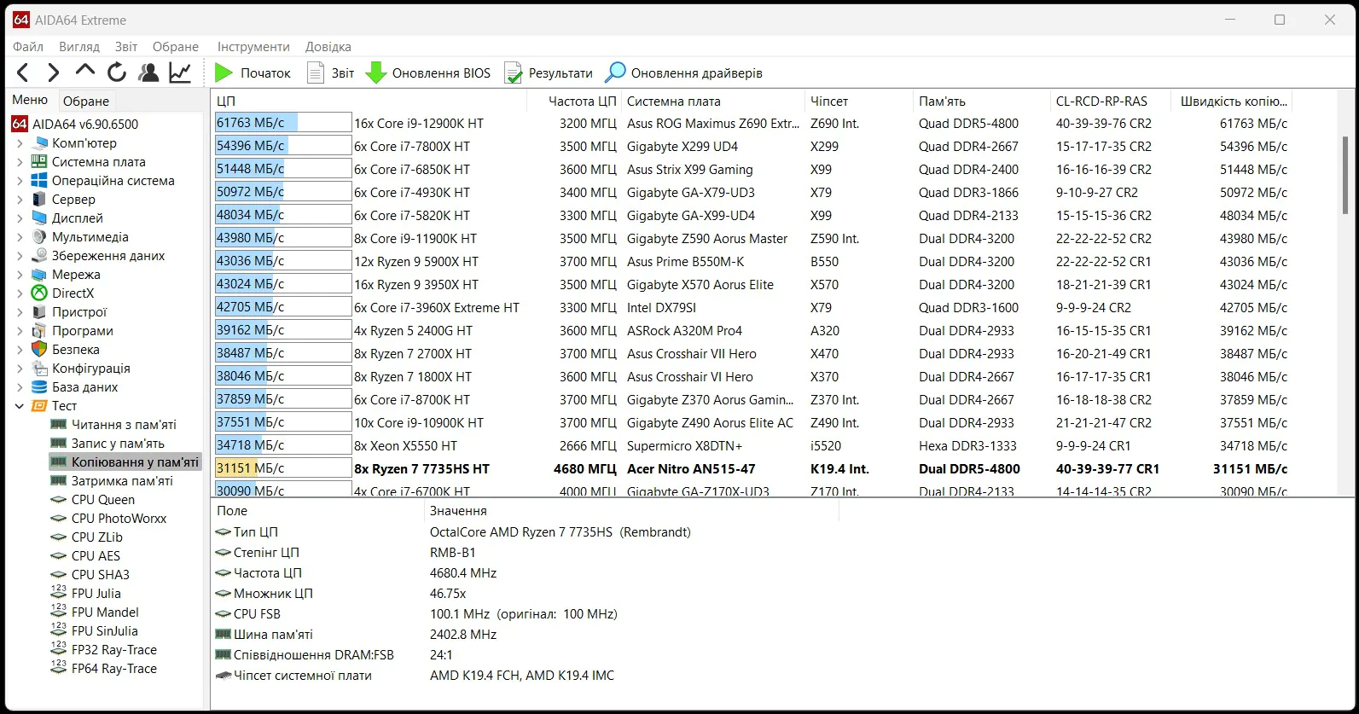
Task: Click the 61763 МБ/с result bar
Action: pyautogui.click(x=283, y=124)
